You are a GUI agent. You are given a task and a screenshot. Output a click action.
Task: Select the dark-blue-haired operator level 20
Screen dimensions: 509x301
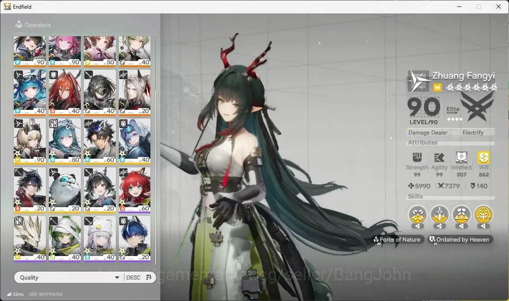point(135,239)
